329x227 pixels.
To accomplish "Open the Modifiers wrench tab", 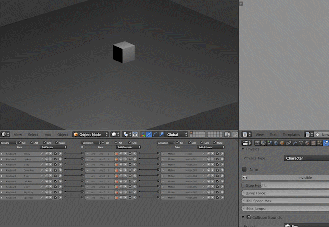I will (x=295, y=143).
